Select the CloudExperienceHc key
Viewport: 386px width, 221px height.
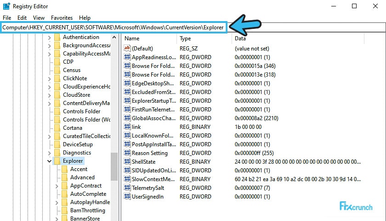click(x=86, y=87)
